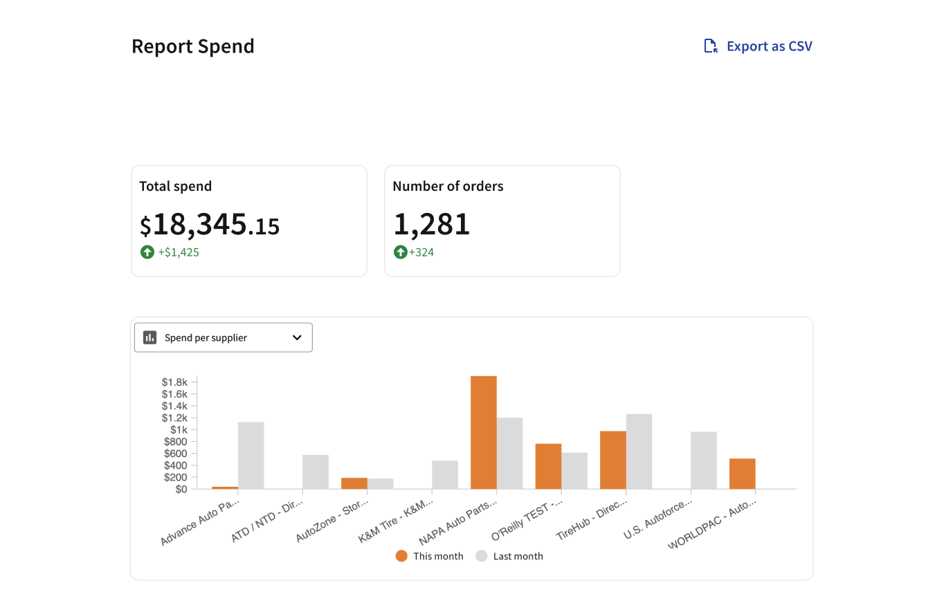Click the Total spend card
The width and height of the screenshot is (944, 605).
249,221
